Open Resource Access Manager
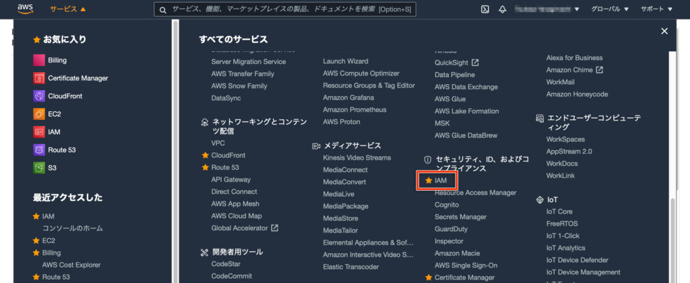 475,193
